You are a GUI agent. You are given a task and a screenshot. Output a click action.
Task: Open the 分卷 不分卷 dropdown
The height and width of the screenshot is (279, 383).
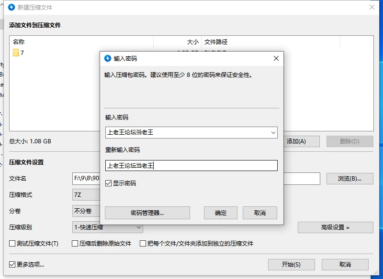[86, 211]
